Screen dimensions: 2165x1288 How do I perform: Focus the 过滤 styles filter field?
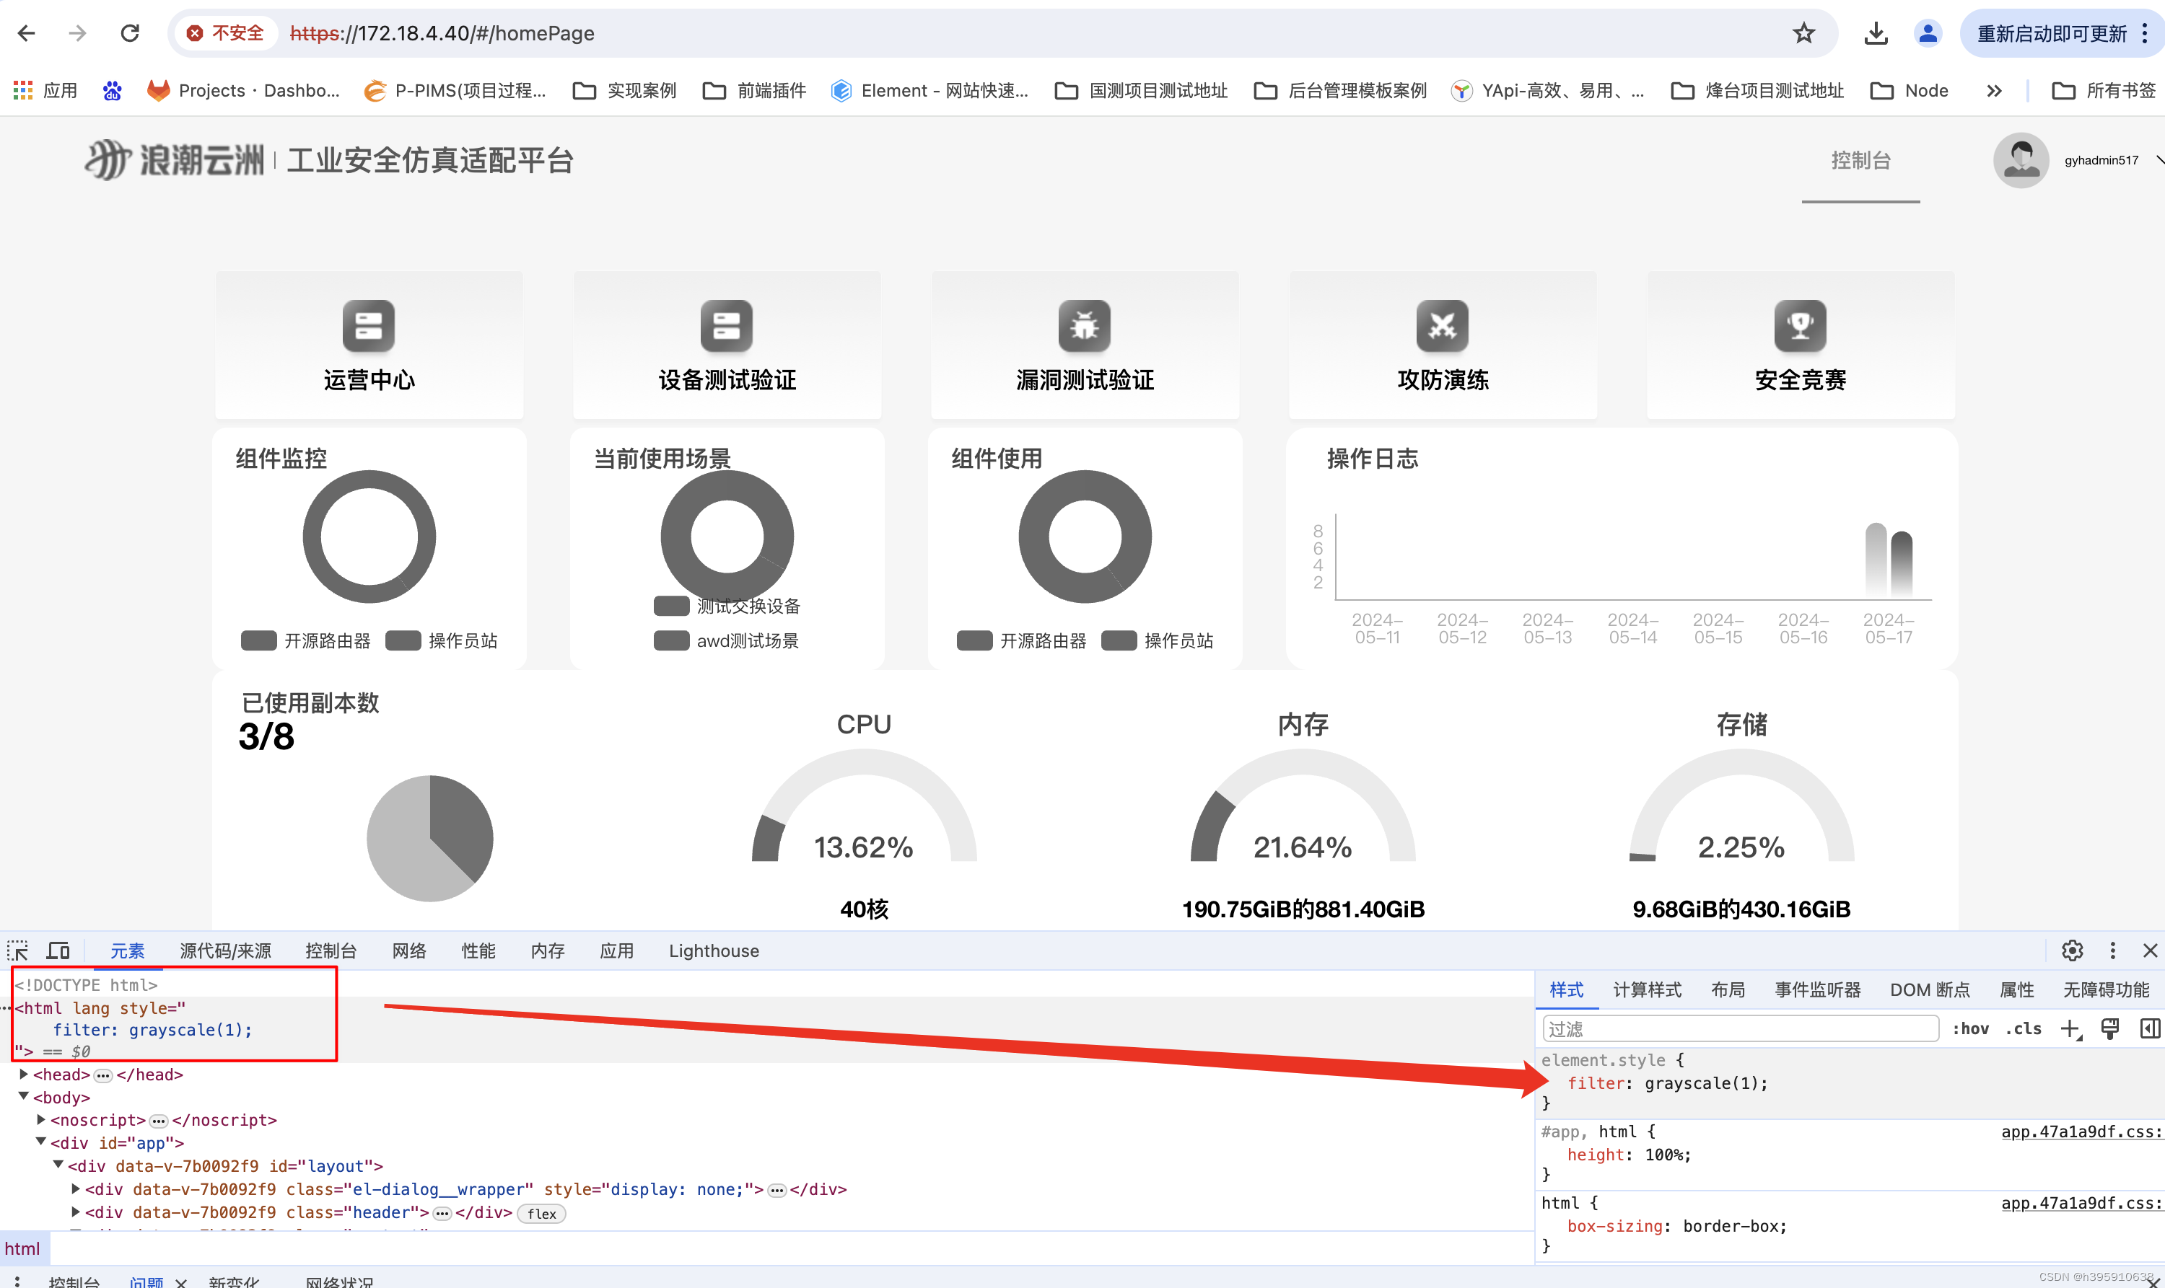click(x=1739, y=1028)
